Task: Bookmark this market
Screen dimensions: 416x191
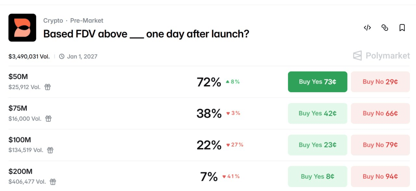Action: tap(402, 28)
